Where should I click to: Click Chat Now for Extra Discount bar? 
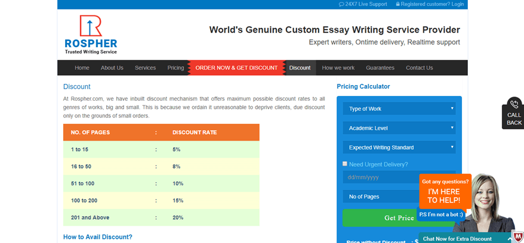click(467, 239)
